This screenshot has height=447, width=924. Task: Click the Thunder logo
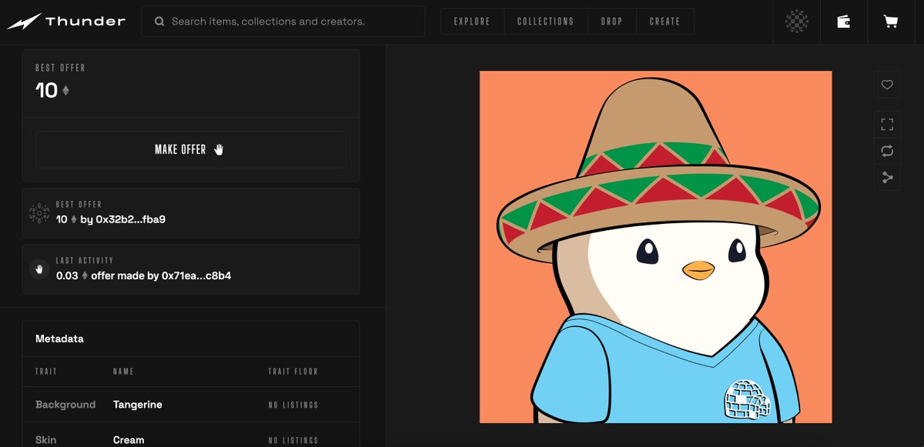pos(66,22)
